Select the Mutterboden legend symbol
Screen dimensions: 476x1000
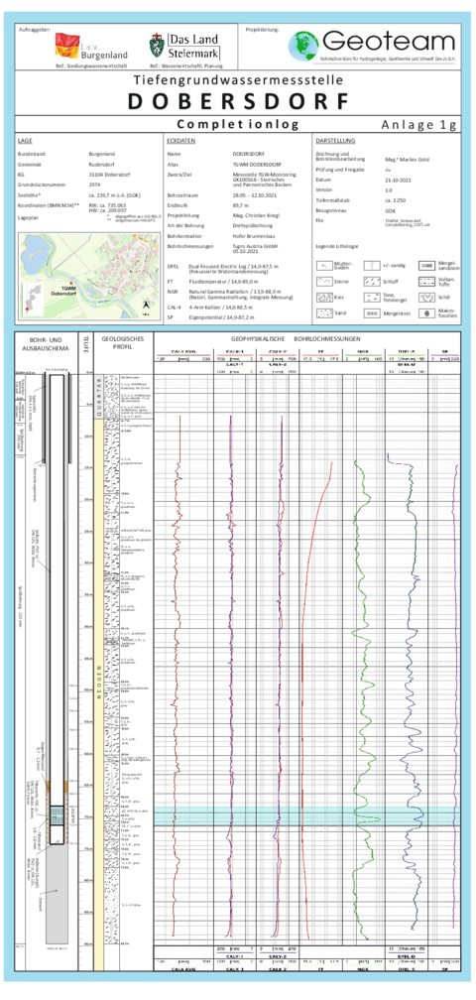pos(323,266)
